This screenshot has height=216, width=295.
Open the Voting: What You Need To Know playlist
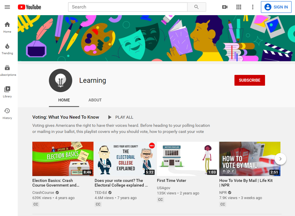coord(66,117)
